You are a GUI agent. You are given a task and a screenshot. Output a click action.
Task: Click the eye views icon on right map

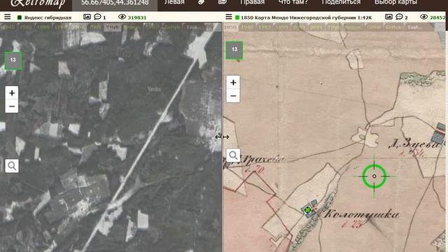point(423,17)
